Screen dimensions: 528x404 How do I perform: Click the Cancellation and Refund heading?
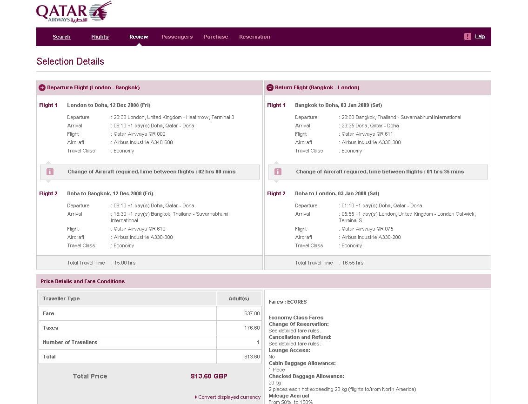[x=300, y=338]
